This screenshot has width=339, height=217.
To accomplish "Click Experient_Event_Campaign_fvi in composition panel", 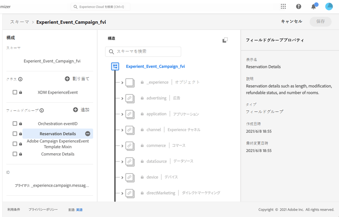I will pyautogui.click(x=52, y=61).
